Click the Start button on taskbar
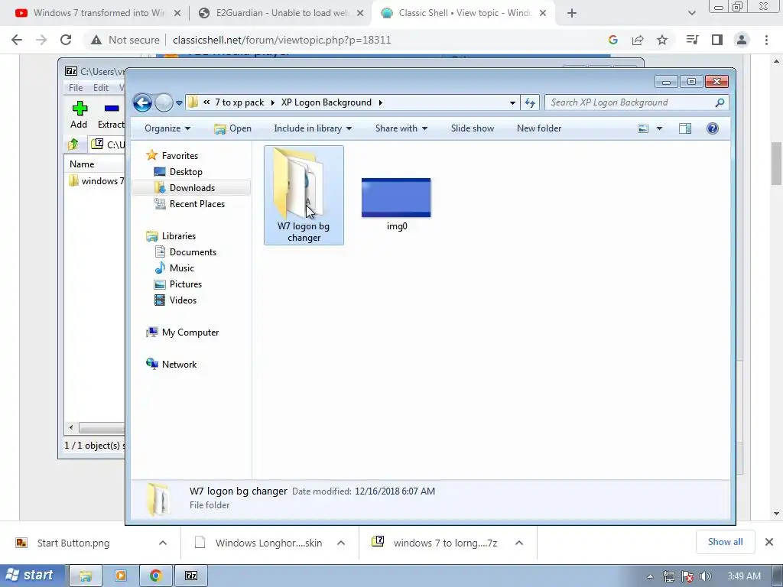Image resolution: width=783 pixels, height=587 pixels. pyautogui.click(x=31, y=576)
